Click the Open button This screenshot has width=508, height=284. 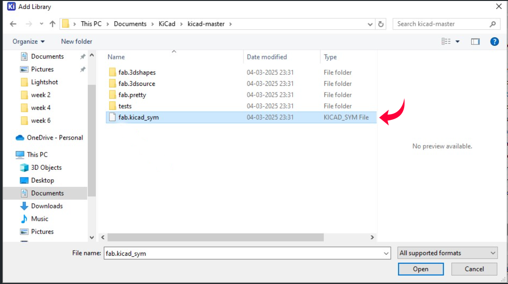click(421, 269)
